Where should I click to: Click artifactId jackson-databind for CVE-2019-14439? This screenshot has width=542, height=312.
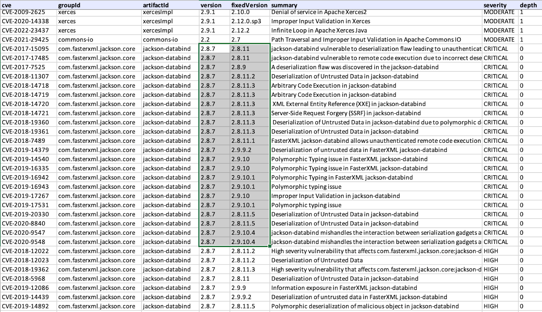(170, 297)
